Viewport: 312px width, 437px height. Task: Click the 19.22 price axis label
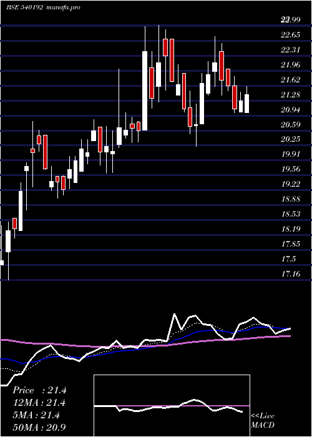(x=291, y=184)
